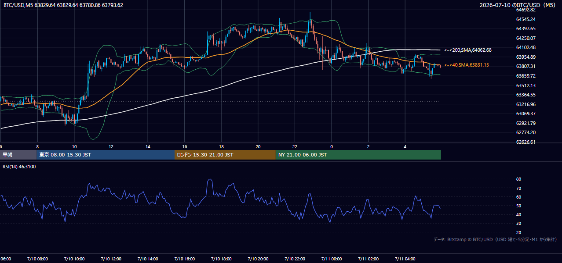Screen dimensions: 562x263
Task: Click the NY 21:00-06:00 JST session bar
Action: (x=358, y=155)
